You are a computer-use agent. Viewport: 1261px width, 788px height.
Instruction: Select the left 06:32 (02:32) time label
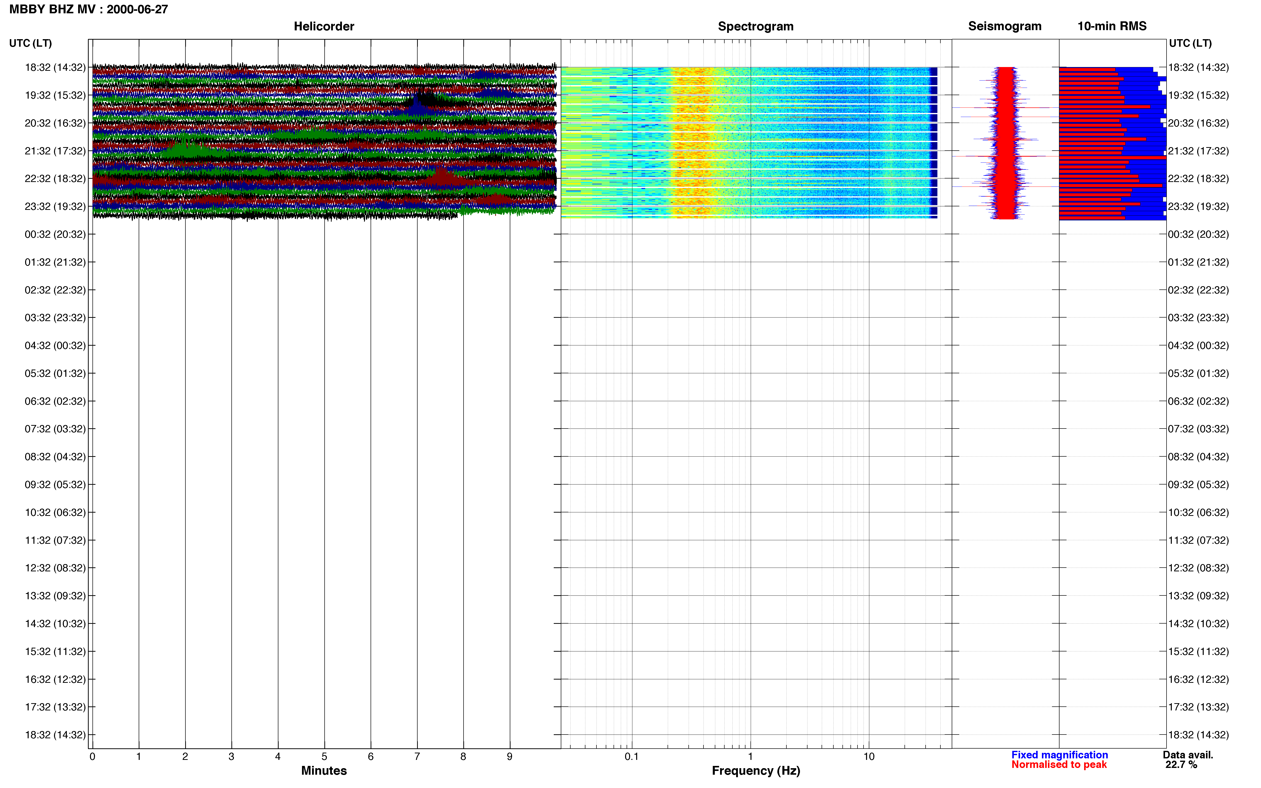click(55, 401)
